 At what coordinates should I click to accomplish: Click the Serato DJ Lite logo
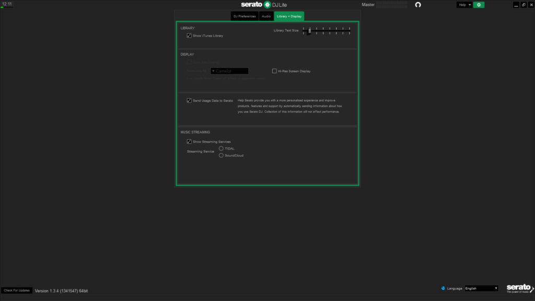[x=264, y=5]
